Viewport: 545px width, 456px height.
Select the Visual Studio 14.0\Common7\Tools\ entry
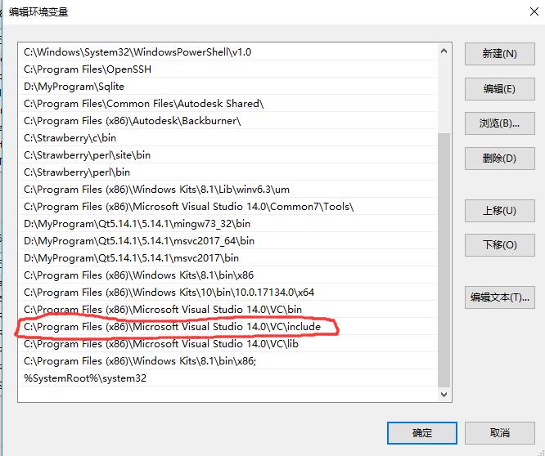pyautogui.click(x=228, y=207)
